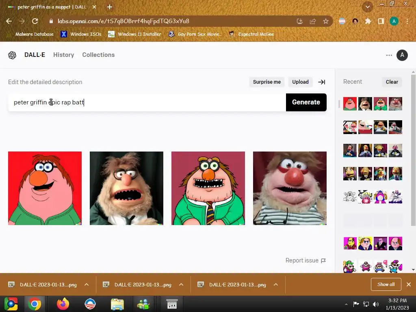
Task: Click the network tray icon
Action: [366, 304]
